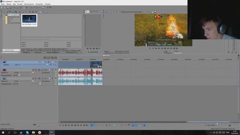
Task: Select the Zoom edit tool in timeline toolbar
Action: (x=103, y=125)
